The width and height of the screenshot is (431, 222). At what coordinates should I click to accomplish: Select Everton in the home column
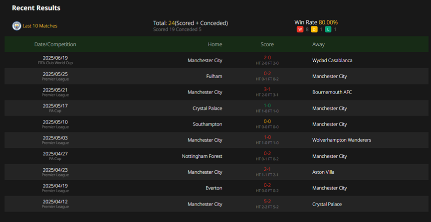pyautogui.click(x=214, y=188)
